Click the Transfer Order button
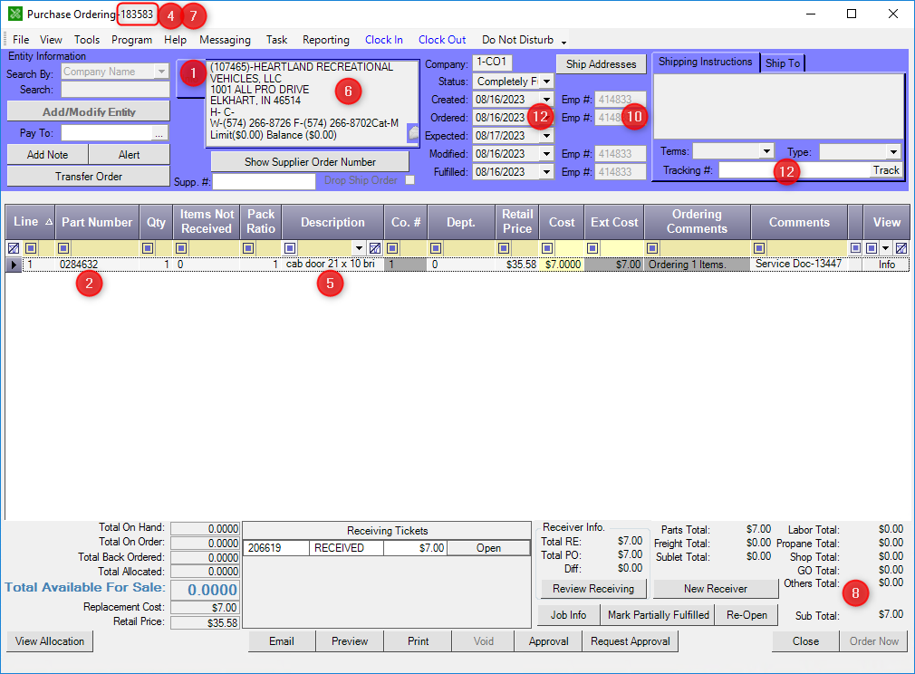Image resolution: width=915 pixels, height=674 pixels. (89, 177)
